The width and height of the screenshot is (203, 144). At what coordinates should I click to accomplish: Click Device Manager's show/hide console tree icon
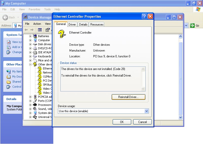click(40, 30)
